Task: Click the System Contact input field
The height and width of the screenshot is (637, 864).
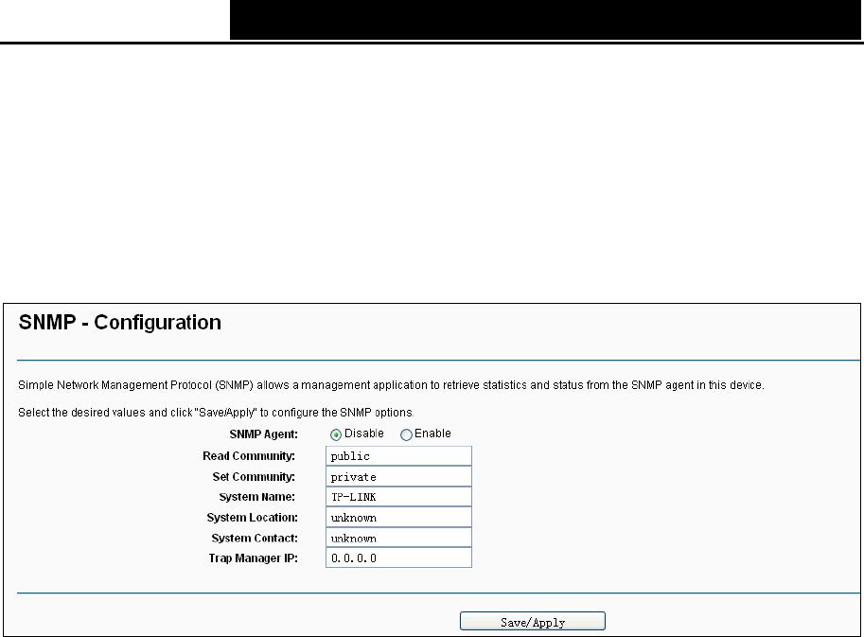Action: click(398, 538)
